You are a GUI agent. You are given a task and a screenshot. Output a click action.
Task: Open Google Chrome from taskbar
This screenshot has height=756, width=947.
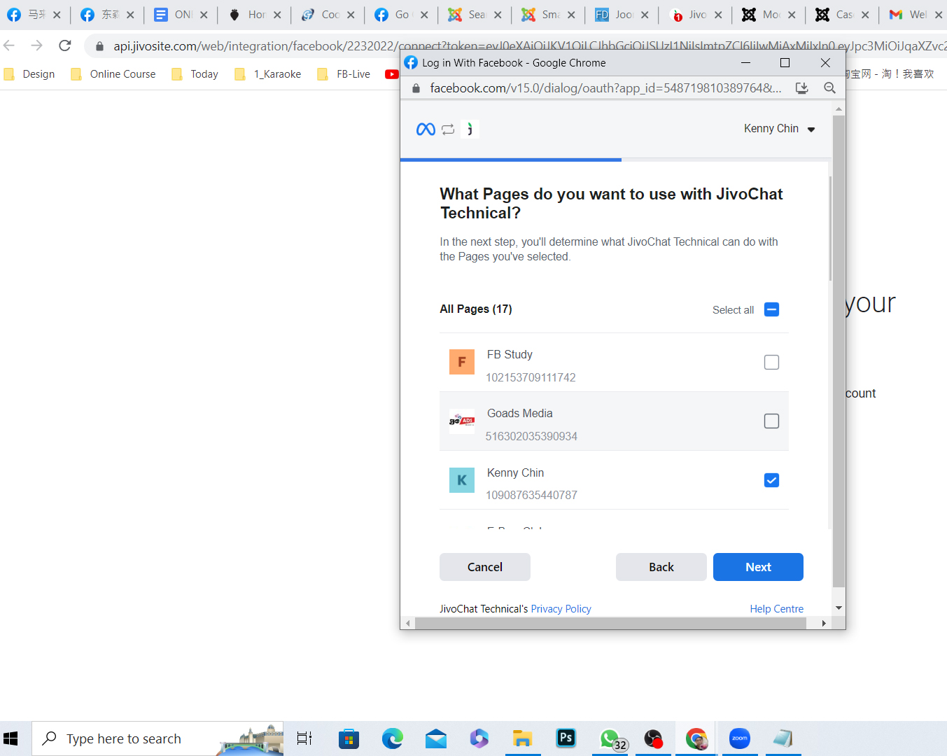coord(696,738)
